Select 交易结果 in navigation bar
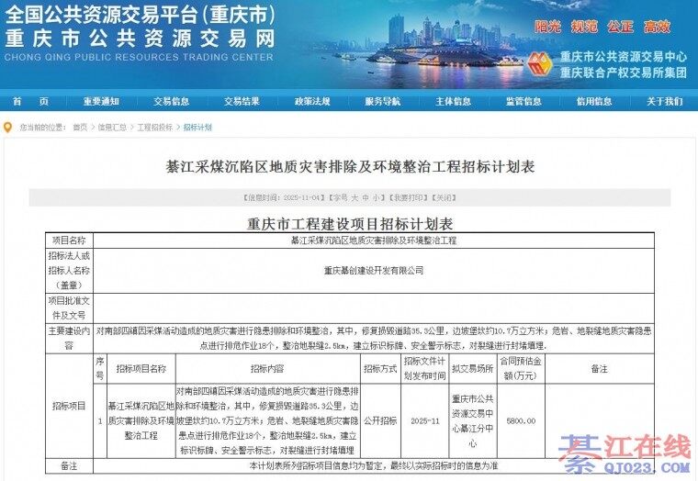Image resolution: width=698 pixels, height=481 pixels. (241, 101)
